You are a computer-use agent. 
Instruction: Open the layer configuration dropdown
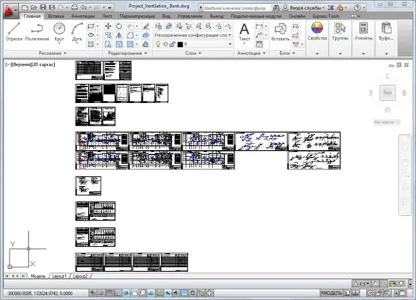click(x=193, y=35)
